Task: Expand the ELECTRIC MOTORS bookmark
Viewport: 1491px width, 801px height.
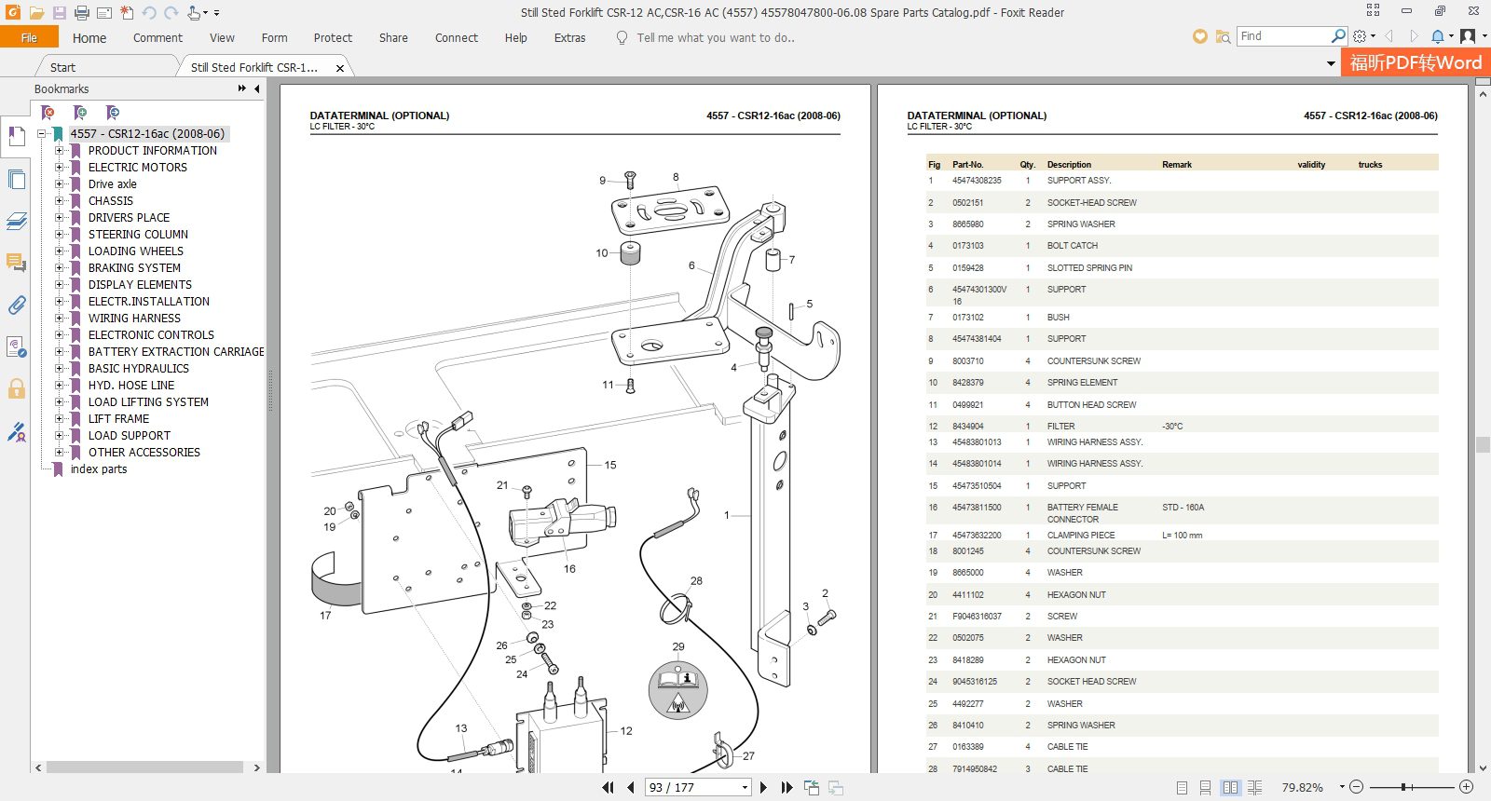Action: click(x=59, y=168)
